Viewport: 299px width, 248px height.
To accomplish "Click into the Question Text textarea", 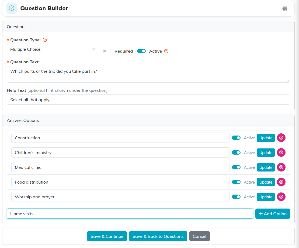I will coord(148,74).
